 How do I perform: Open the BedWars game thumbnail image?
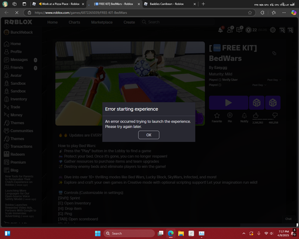point(130,84)
